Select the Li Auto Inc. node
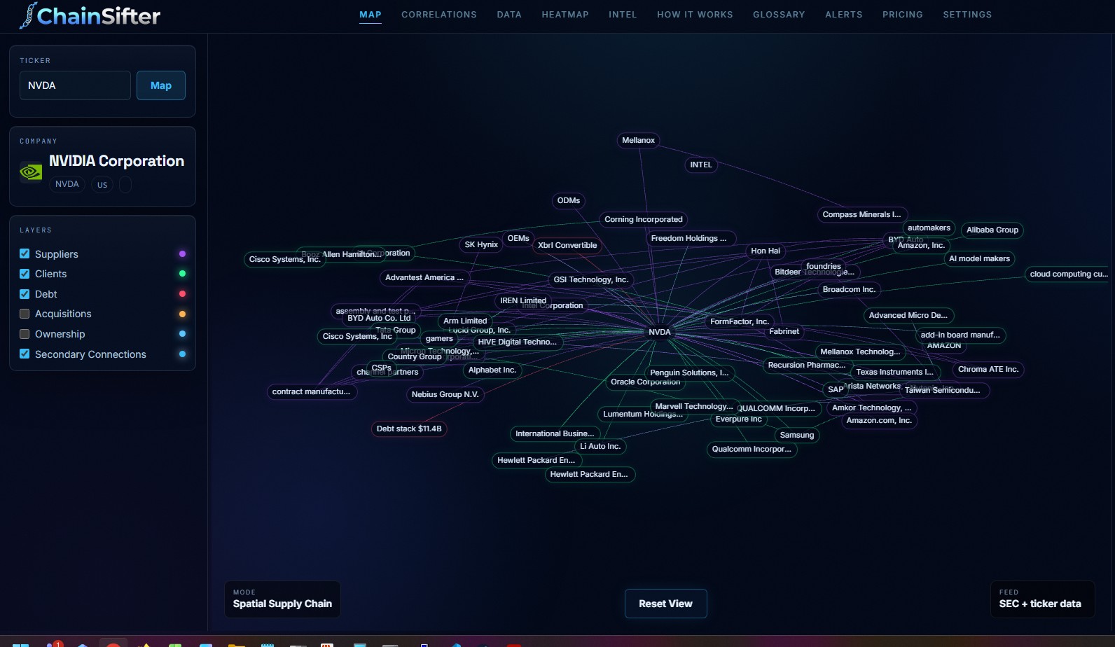The width and height of the screenshot is (1115, 647). (600, 446)
